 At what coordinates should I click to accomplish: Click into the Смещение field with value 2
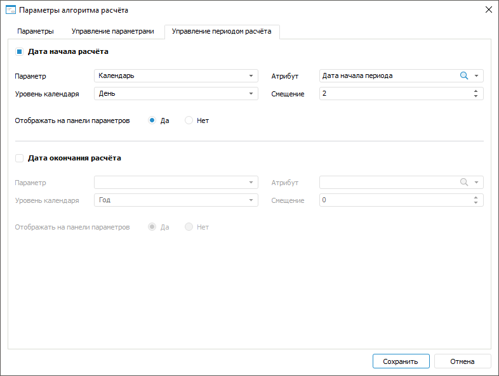point(394,94)
